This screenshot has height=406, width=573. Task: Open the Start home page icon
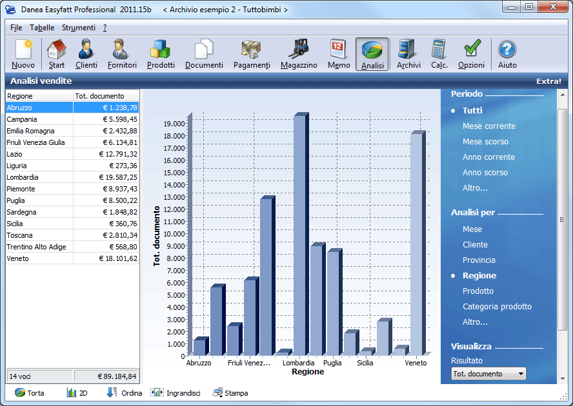[x=57, y=53]
